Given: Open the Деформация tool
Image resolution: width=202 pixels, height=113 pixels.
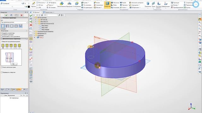Looking at the screenshot, I should click(166, 5).
